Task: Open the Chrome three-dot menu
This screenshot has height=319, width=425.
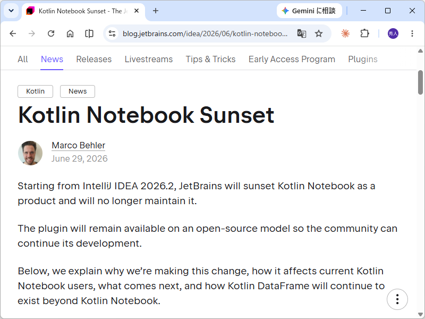Action: coord(412,33)
